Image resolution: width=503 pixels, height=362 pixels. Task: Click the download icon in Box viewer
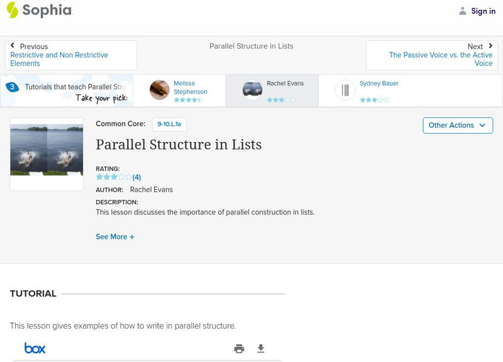261,349
